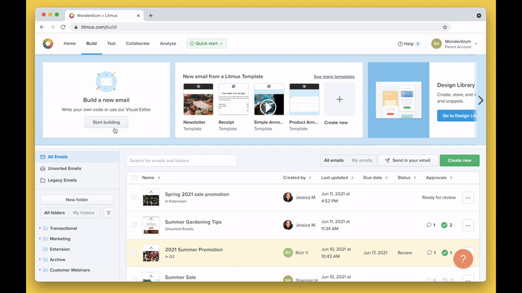Open the Help menu icon
Viewport: 522px width, 293px height.
400,44
